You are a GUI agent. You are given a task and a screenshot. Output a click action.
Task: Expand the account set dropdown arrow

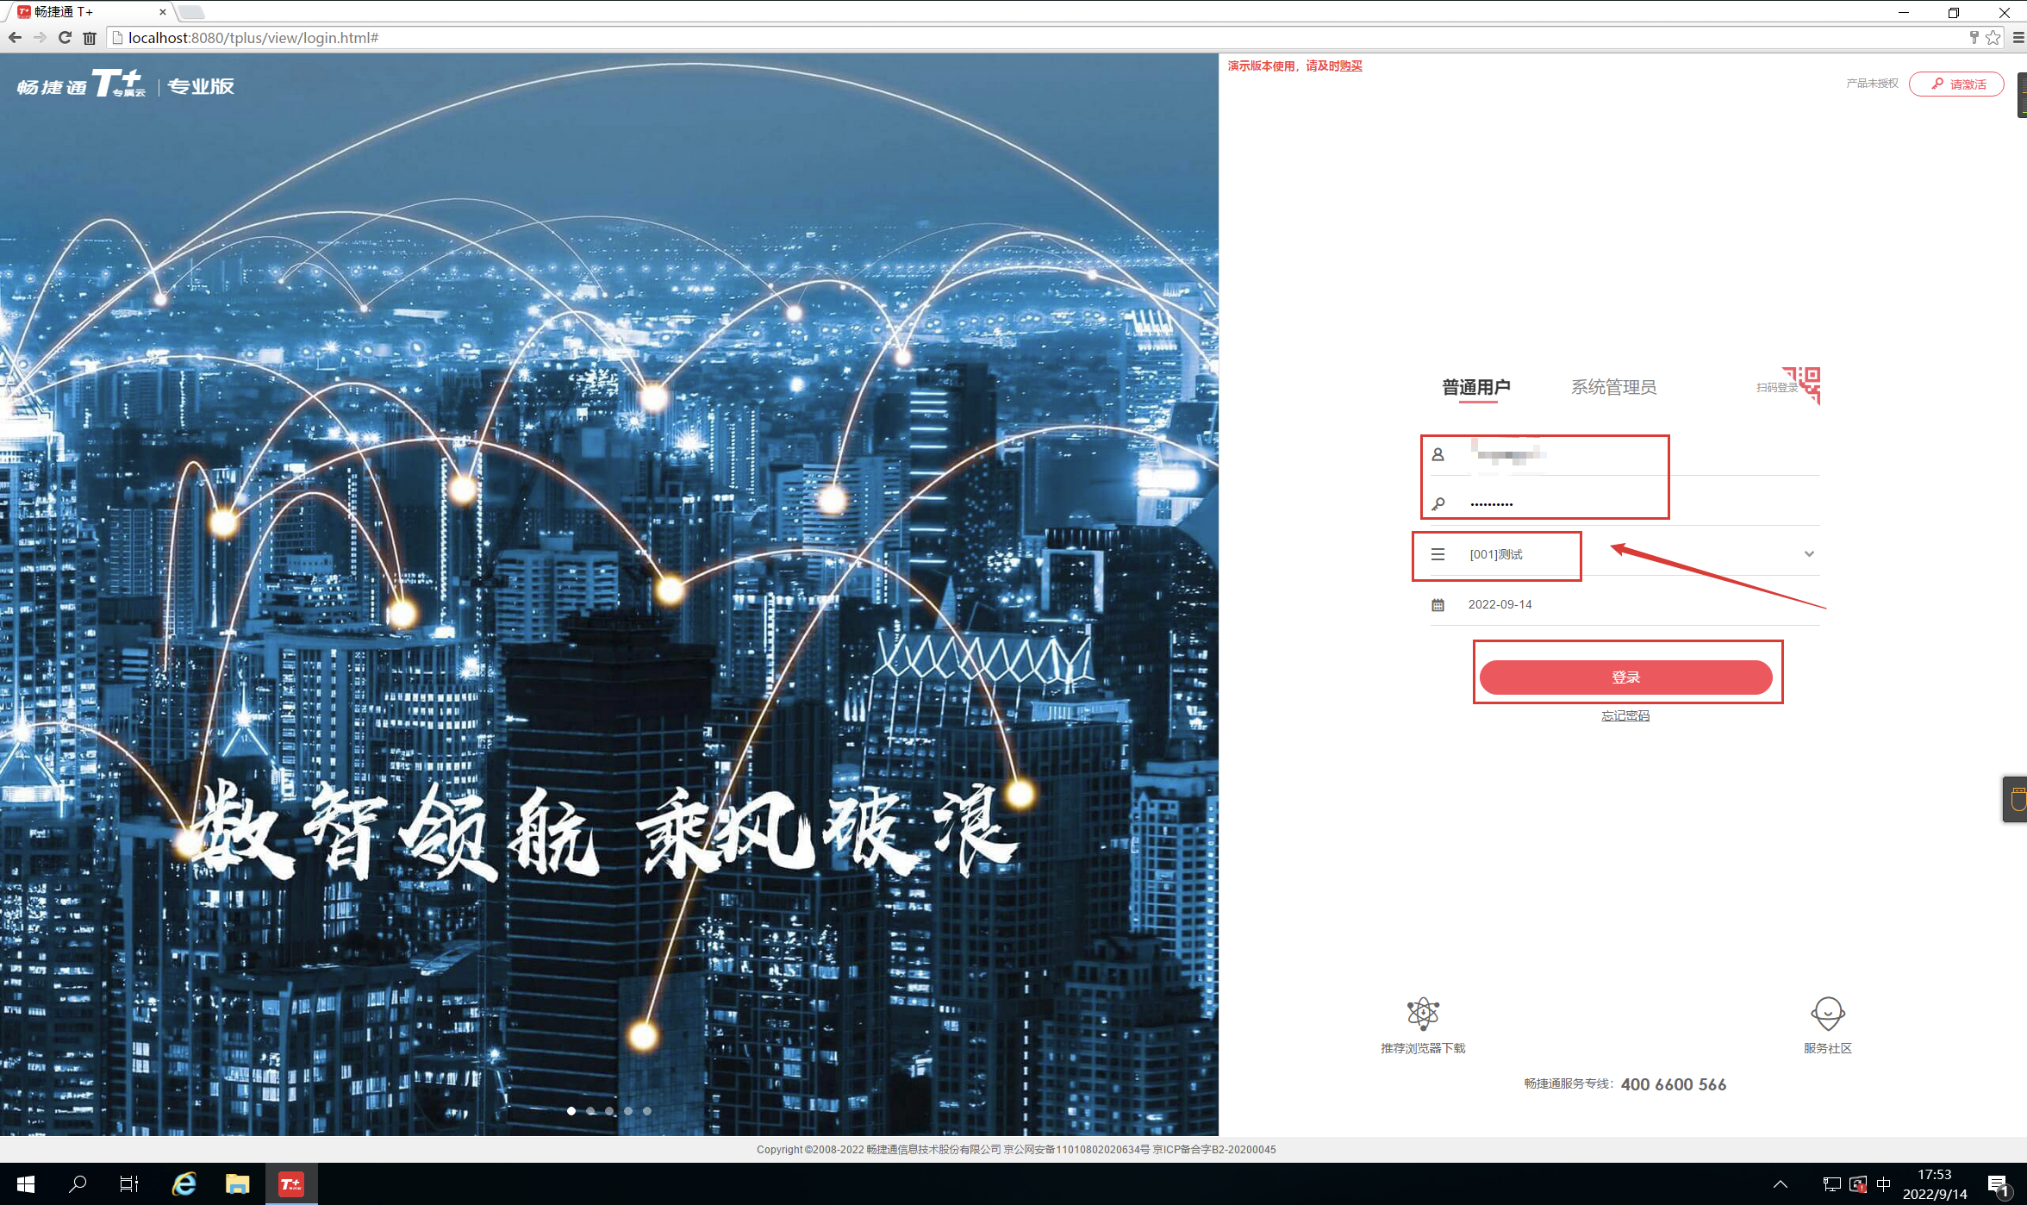click(x=1809, y=554)
